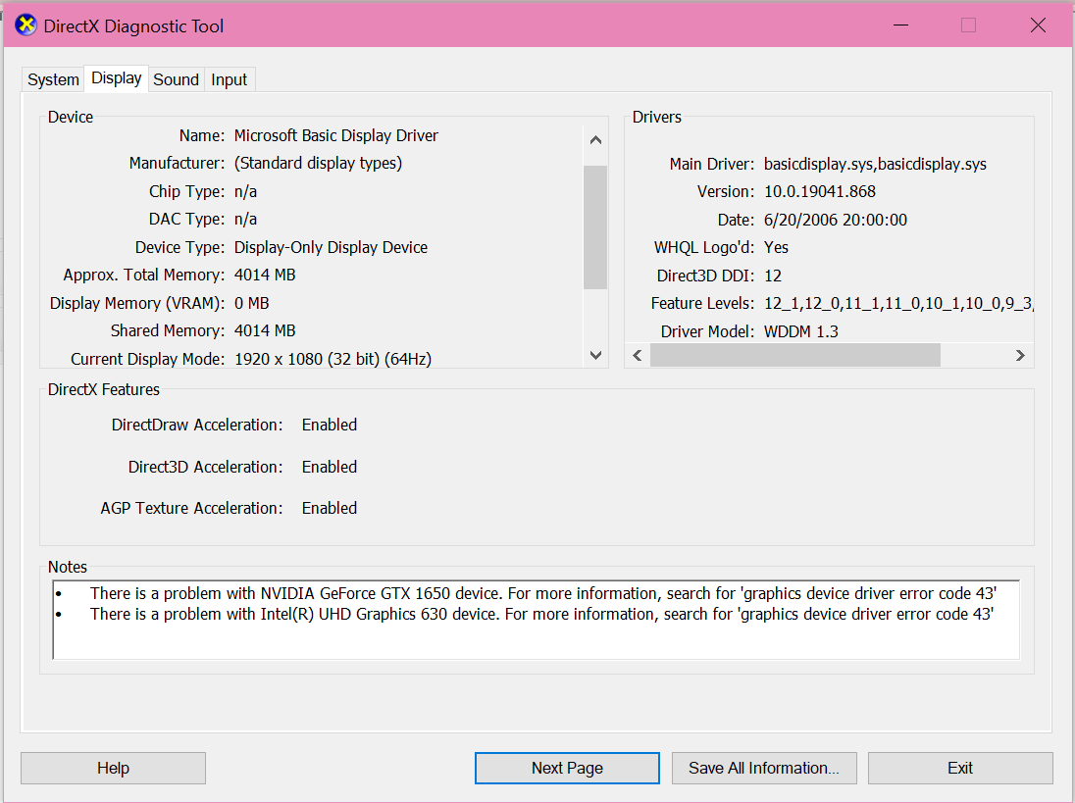Click Chip Type value 'n/a'
Viewport: 1075px width, 803px height.
245,192
